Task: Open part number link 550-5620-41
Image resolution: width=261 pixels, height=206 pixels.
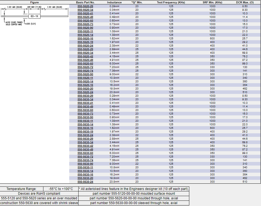Action: coord(85,13)
